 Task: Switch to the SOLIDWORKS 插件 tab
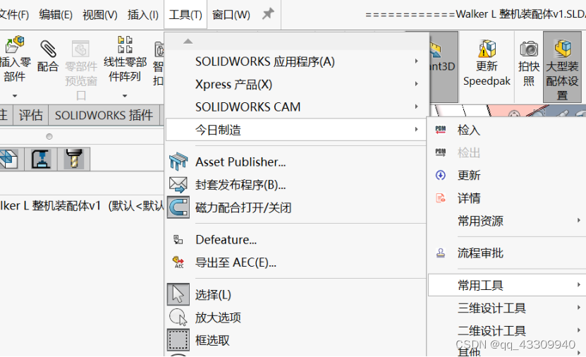104,115
